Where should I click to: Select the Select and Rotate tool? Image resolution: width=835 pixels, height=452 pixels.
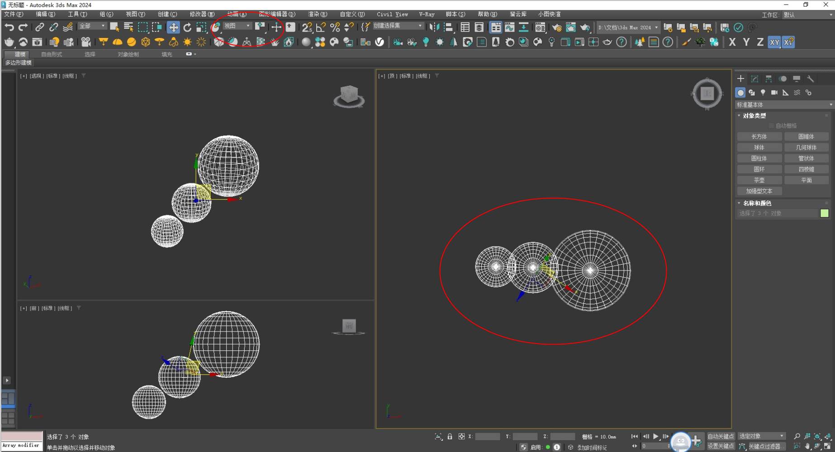[x=188, y=27]
